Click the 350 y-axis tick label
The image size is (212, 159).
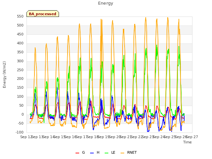[x=20, y=52]
